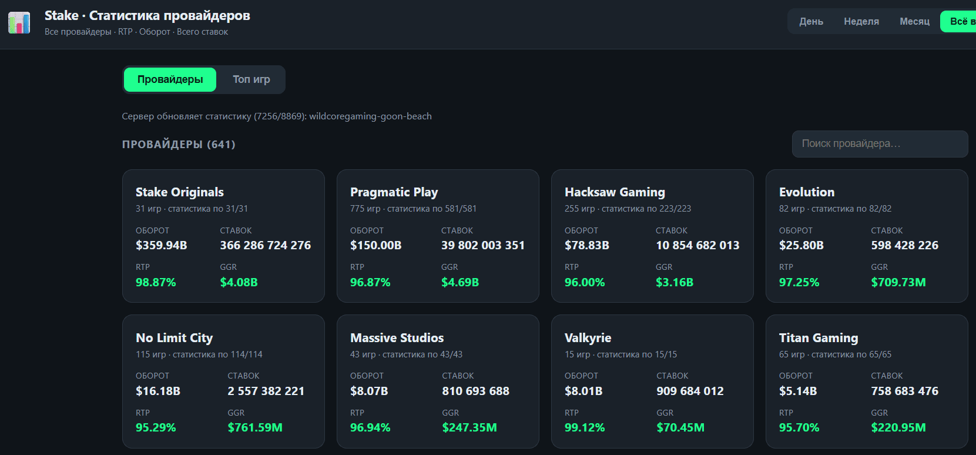Click Hacksaw Gaming turnover $78.83B

coord(587,245)
